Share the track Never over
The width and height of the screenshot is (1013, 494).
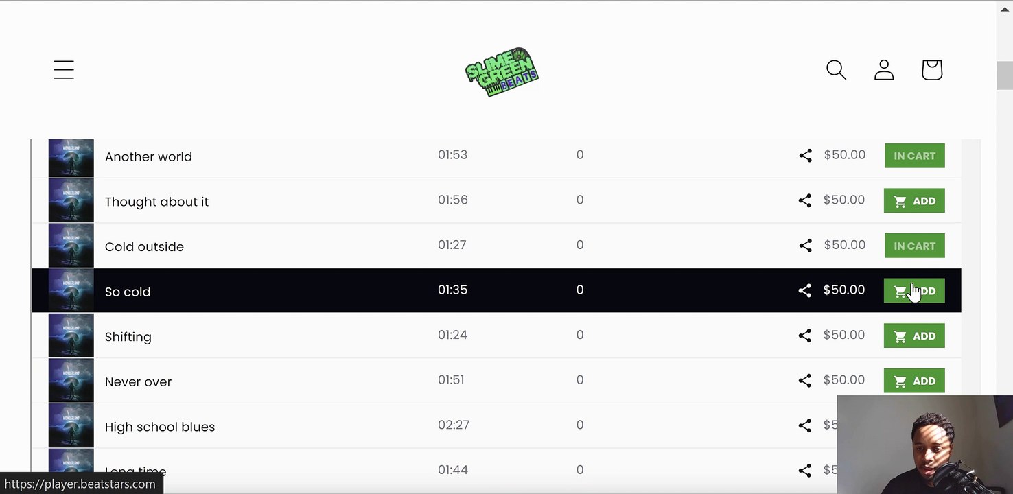805,380
